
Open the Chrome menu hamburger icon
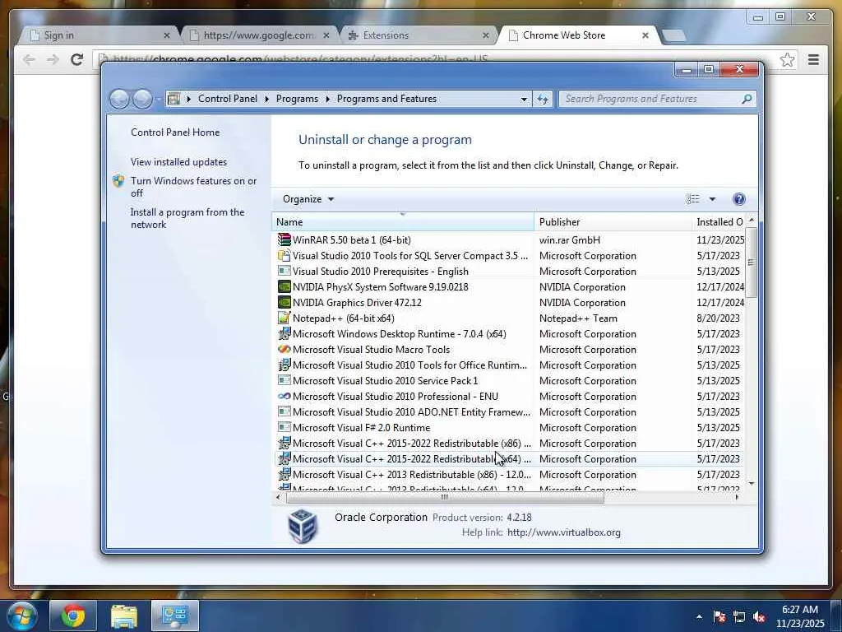(813, 59)
